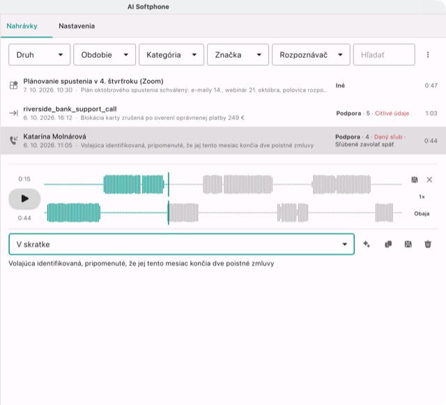
Task: Open the Rozpoznávač dropdown
Action: pos(311,54)
